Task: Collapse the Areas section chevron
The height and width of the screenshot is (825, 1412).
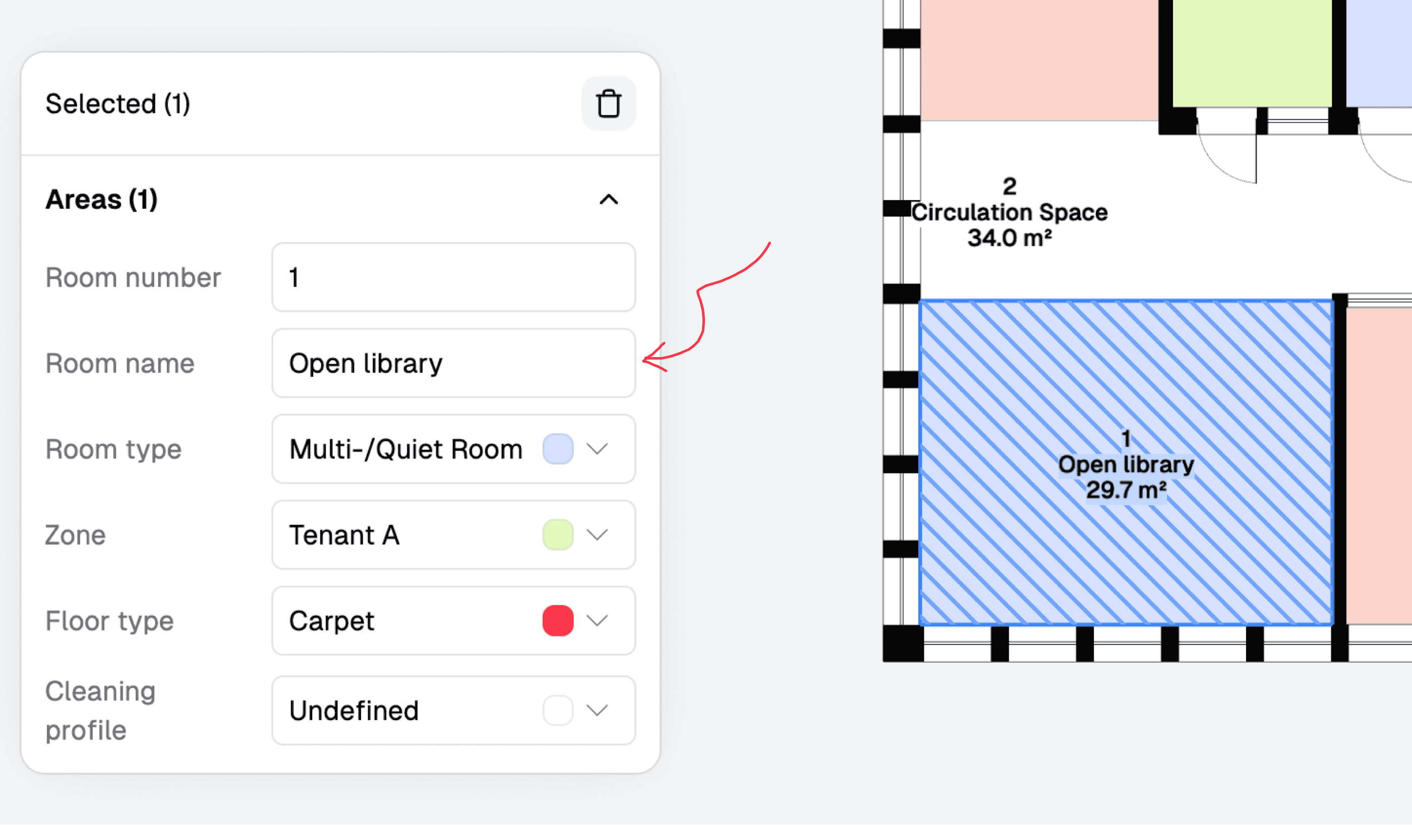Action: click(609, 200)
